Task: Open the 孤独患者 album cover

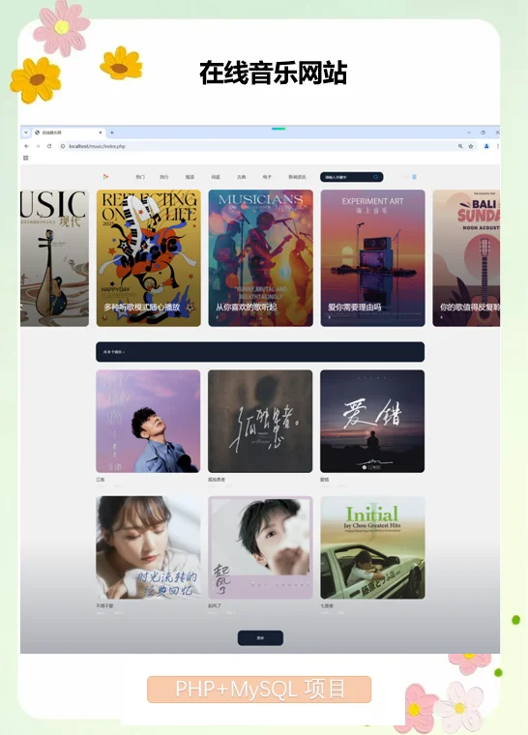Action: tap(260, 421)
